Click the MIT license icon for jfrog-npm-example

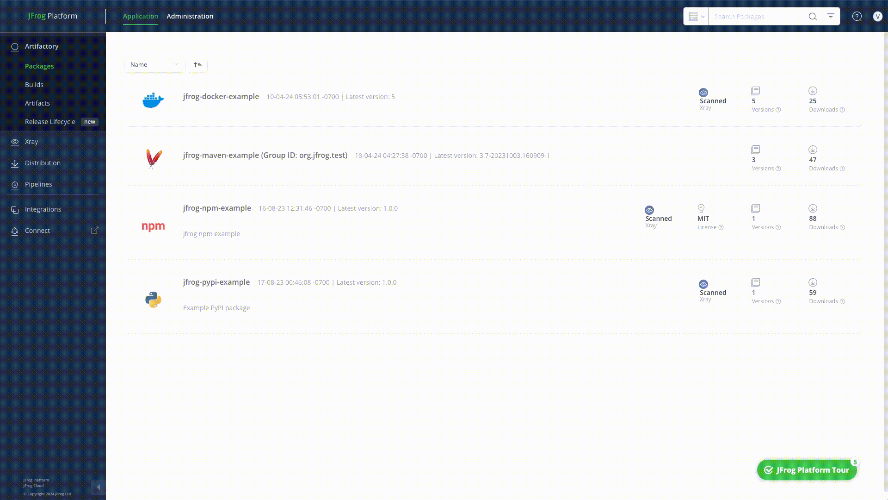click(x=701, y=208)
